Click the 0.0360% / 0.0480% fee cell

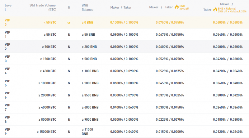click(x=228, y=83)
